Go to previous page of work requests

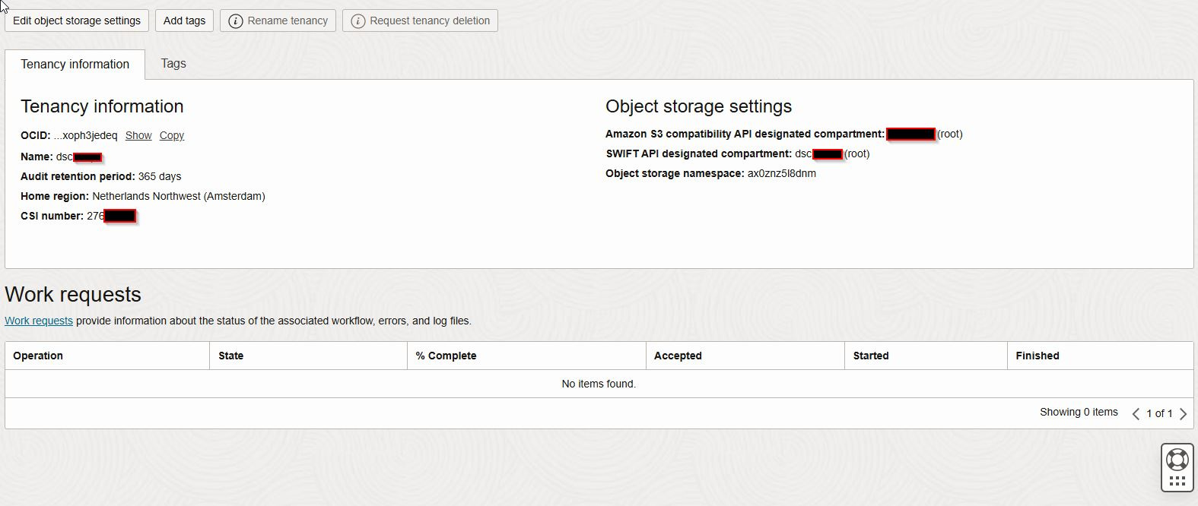(x=1136, y=414)
